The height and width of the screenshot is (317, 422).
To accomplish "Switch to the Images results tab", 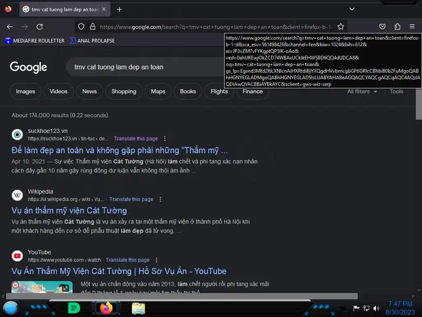I will click(x=25, y=91).
